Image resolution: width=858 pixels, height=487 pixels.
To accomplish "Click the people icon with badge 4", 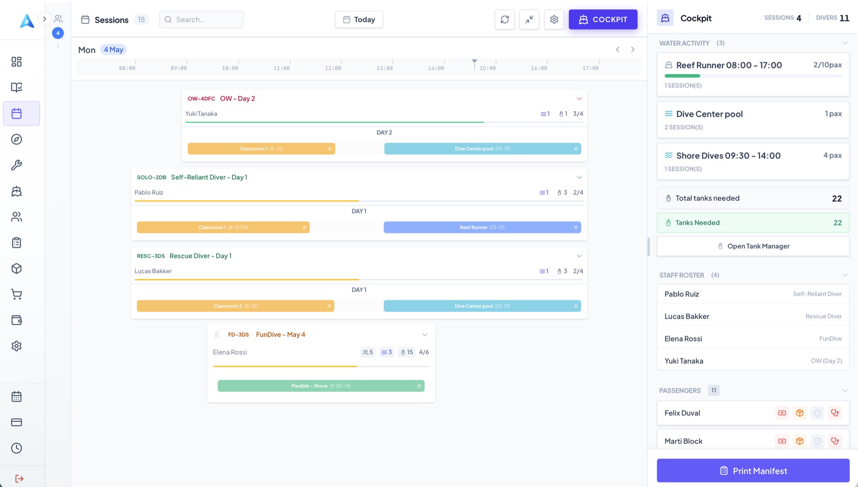I will (x=58, y=19).
